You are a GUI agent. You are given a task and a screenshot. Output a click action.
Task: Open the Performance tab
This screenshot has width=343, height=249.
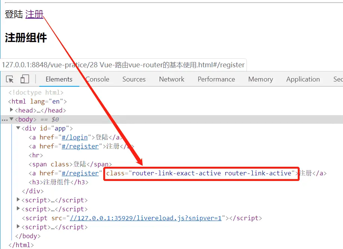[x=216, y=79]
